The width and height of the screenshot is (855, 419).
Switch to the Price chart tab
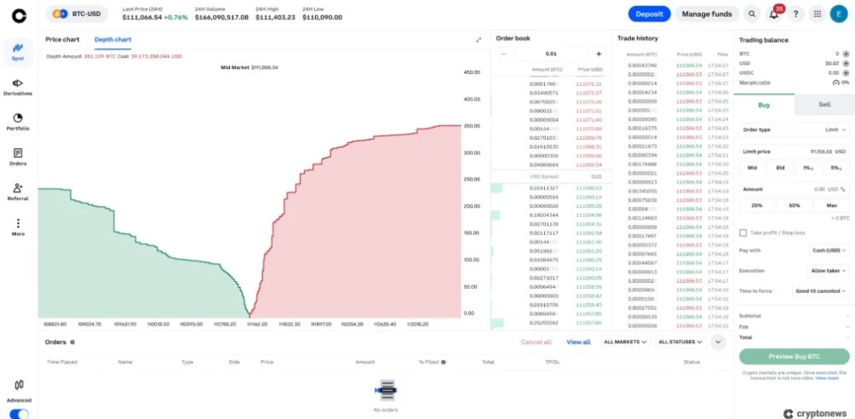coord(62,39)
